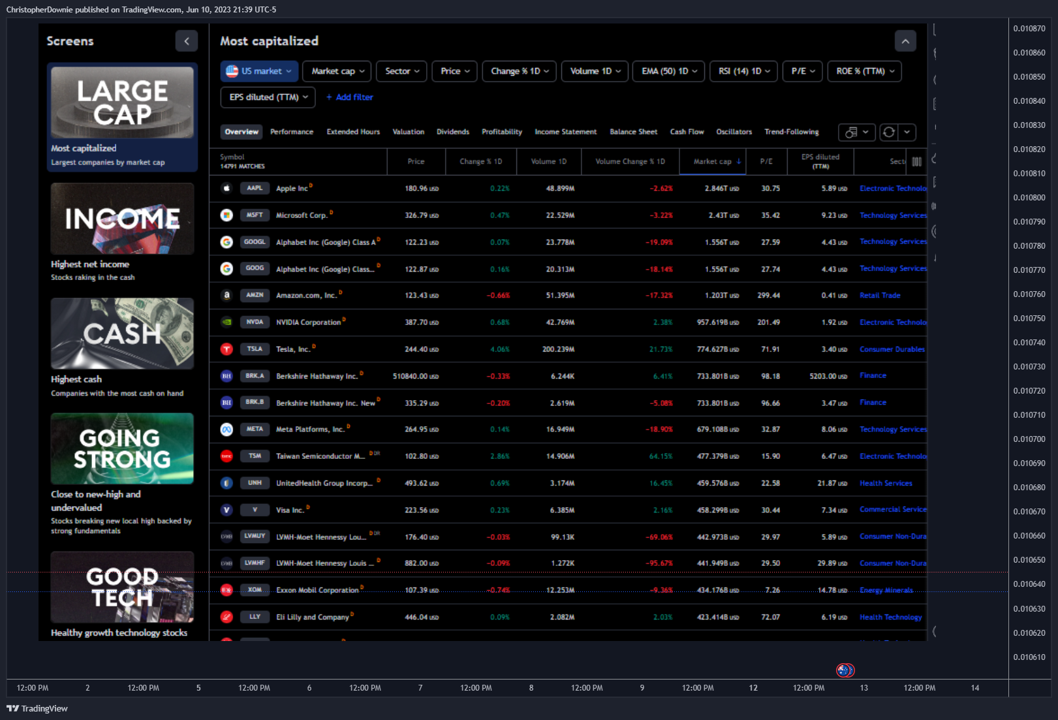Open the US market filter dropdown

click(x=259, y=71)
